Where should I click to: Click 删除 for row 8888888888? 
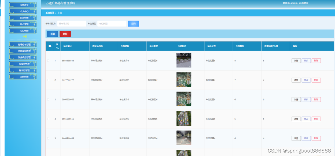point(316,61)
